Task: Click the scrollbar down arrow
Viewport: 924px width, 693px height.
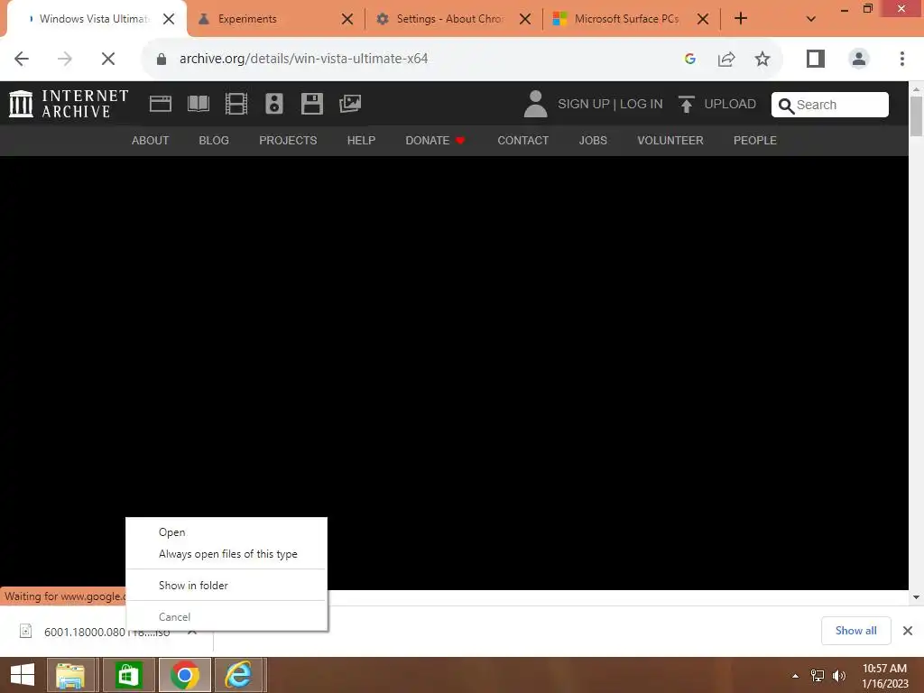Action: click(x=916, y=597)
